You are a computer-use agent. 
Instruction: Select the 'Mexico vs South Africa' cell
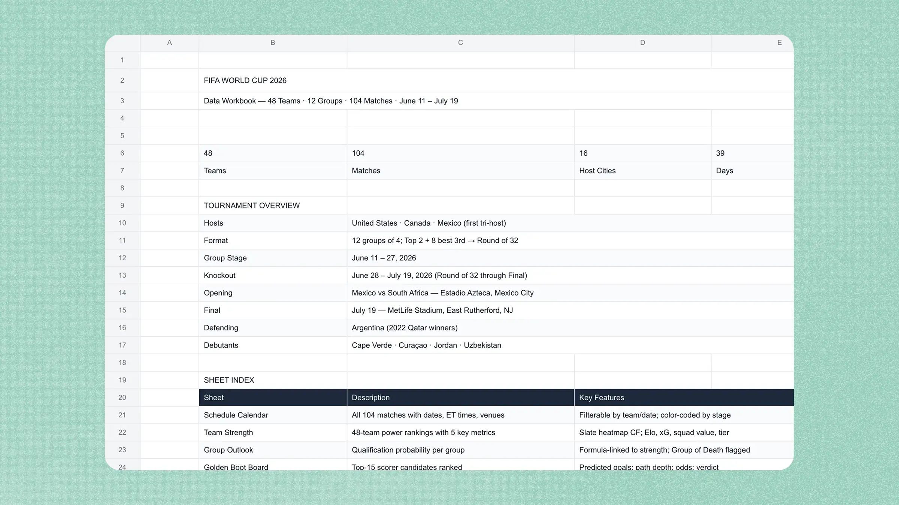click(x=570, y=293)
